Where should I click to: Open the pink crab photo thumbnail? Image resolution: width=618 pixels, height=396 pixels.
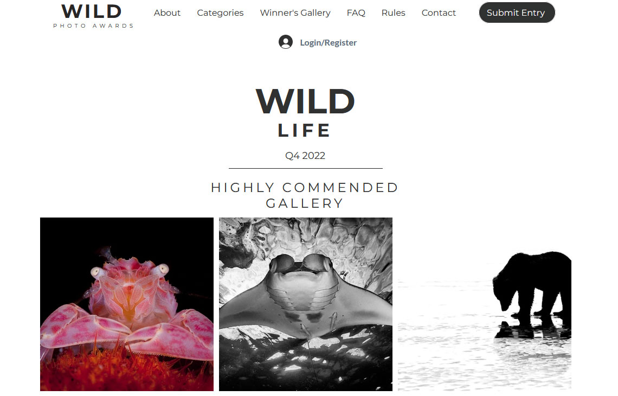127,304
